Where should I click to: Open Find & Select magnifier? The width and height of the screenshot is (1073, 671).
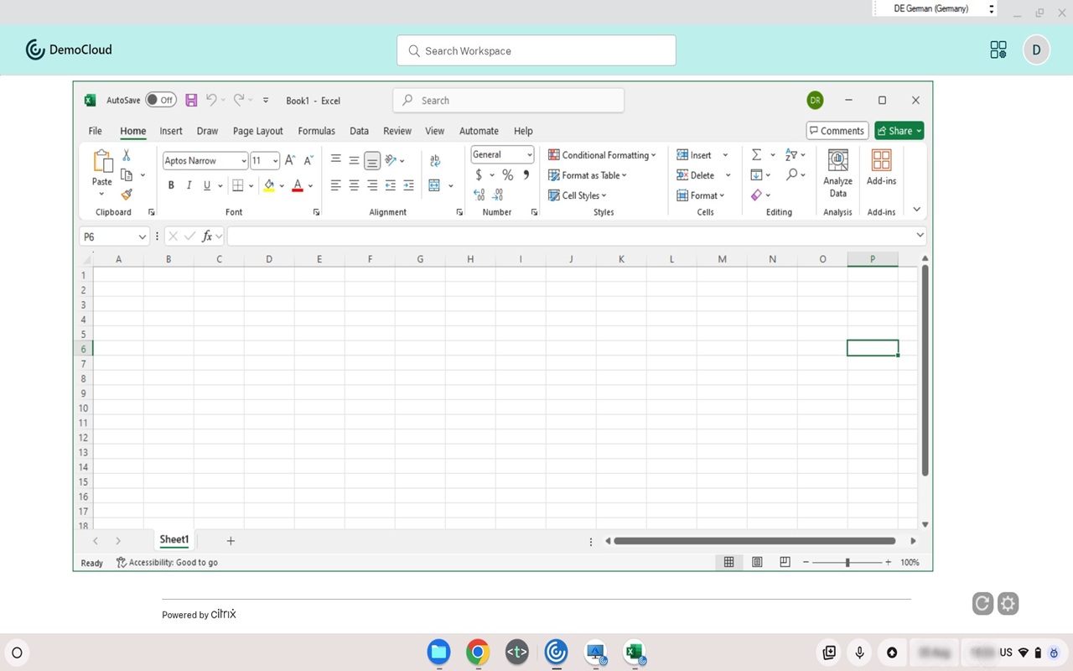pyautogui.click(x=791, y=174)
